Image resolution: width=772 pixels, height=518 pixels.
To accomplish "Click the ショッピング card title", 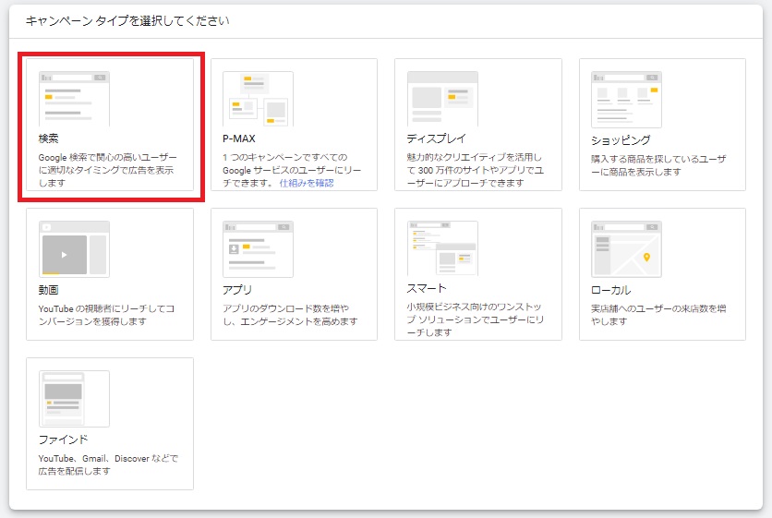I will (621, 140).
